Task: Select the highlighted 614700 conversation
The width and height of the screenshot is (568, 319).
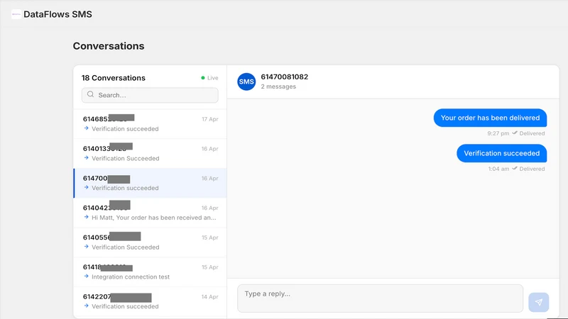Action: pos(150,183)
